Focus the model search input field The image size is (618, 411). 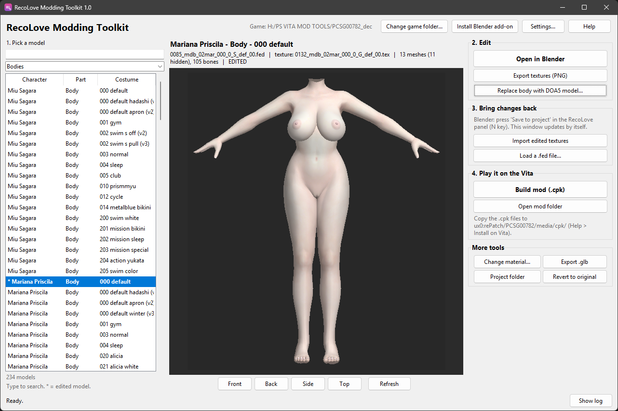tap(85, 54)
